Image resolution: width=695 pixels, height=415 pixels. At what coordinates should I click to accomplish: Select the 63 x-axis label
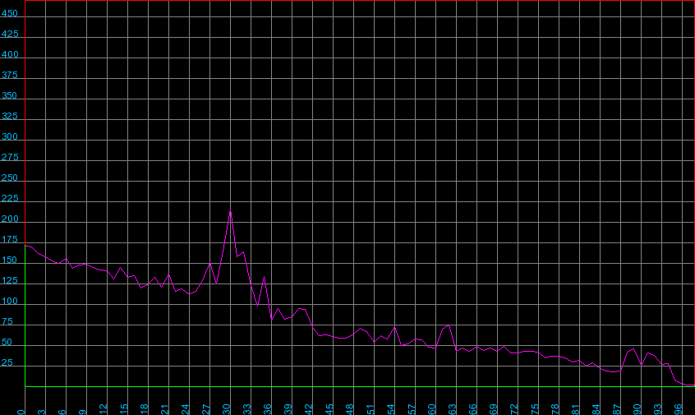point(452,408)
